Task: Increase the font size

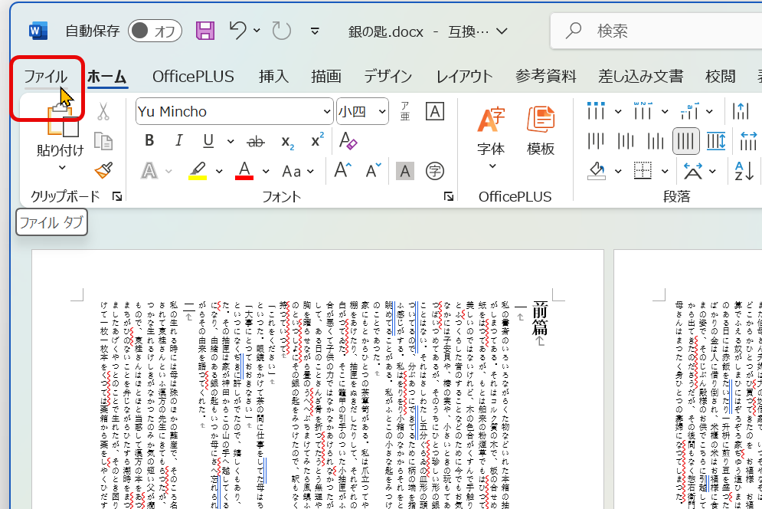Action: pyautogui.click(x=343, y=171)
